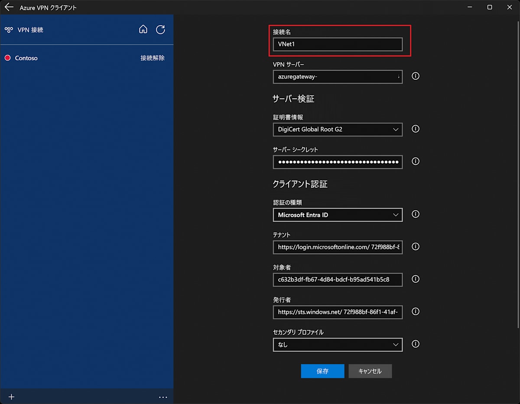Open the home icon in VPN panel

[143, 29]
